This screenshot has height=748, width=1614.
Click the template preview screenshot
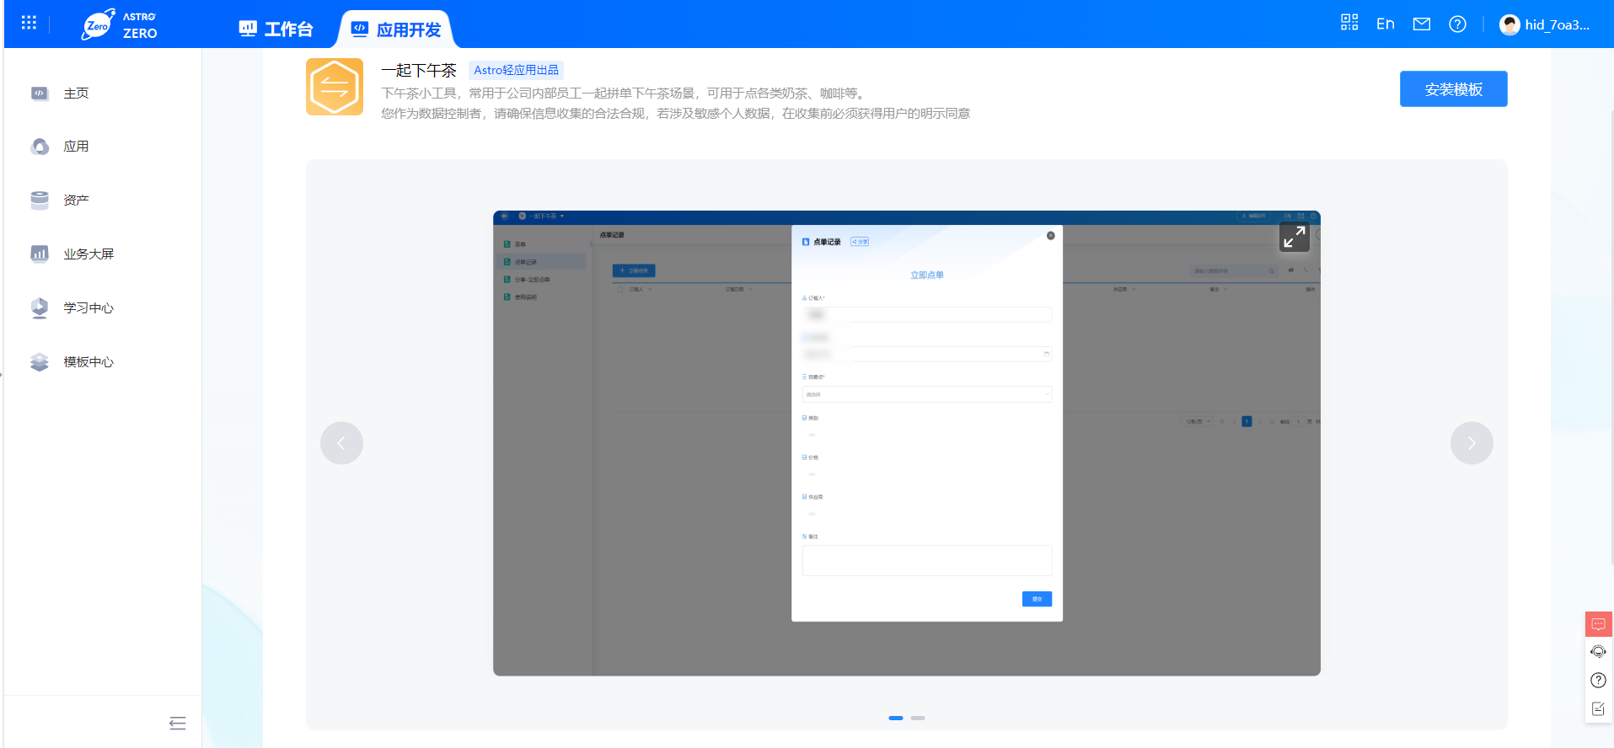(906, 443)
